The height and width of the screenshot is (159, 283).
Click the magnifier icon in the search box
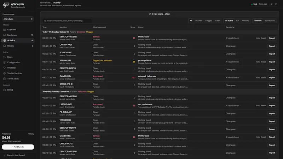(x=45, y=21)
